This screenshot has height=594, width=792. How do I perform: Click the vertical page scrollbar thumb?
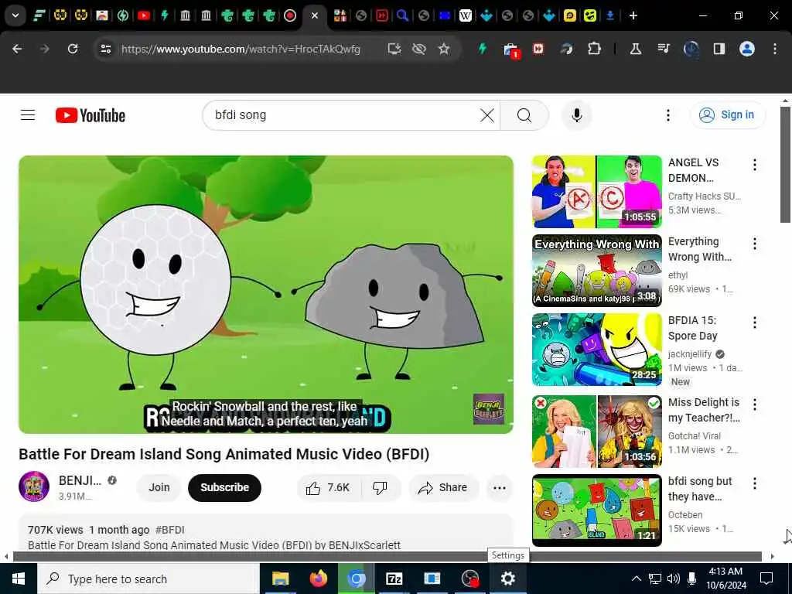coord(786,164)
